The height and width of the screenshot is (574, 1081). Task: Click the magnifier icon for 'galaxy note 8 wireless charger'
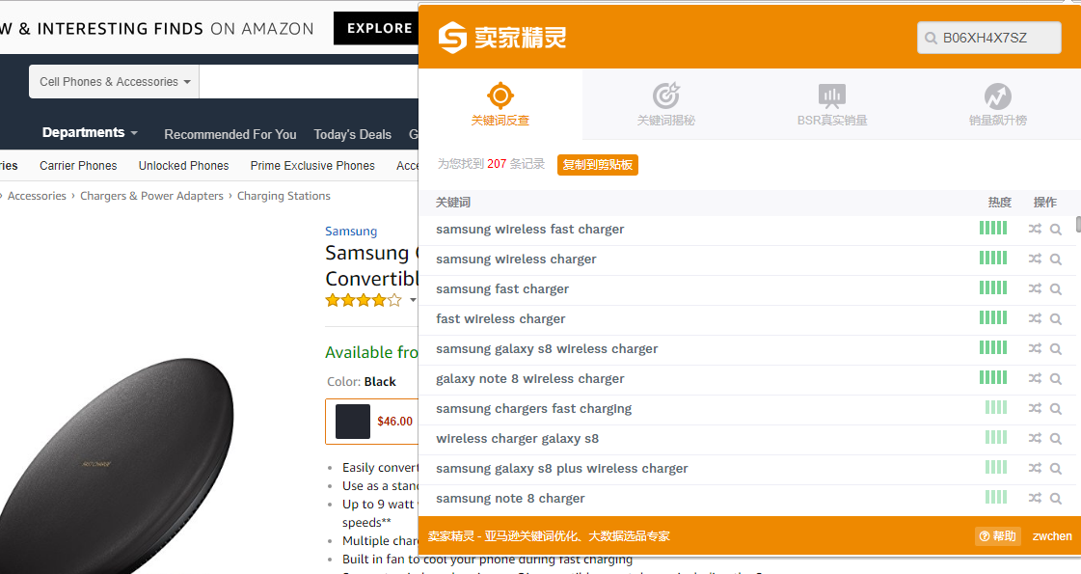(x=1056, y=379)
